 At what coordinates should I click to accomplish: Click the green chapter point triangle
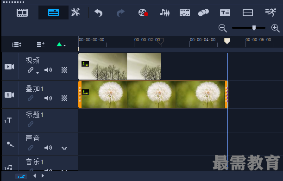tap(59, 44)
